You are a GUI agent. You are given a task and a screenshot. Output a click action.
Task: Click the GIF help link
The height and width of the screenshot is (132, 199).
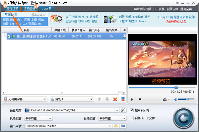25,24
